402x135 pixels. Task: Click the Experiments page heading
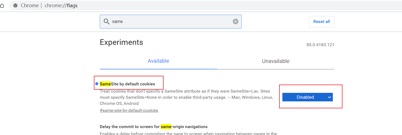point(121,42)
